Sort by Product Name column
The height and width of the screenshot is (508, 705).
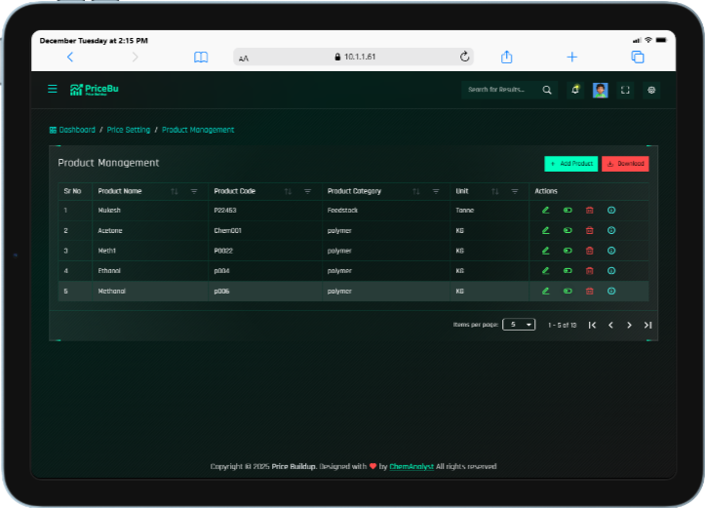pyautogui.click(x=175, y=191)
